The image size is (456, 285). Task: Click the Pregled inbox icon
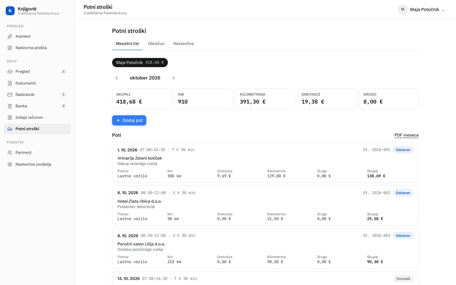click(x=10, y=72)
